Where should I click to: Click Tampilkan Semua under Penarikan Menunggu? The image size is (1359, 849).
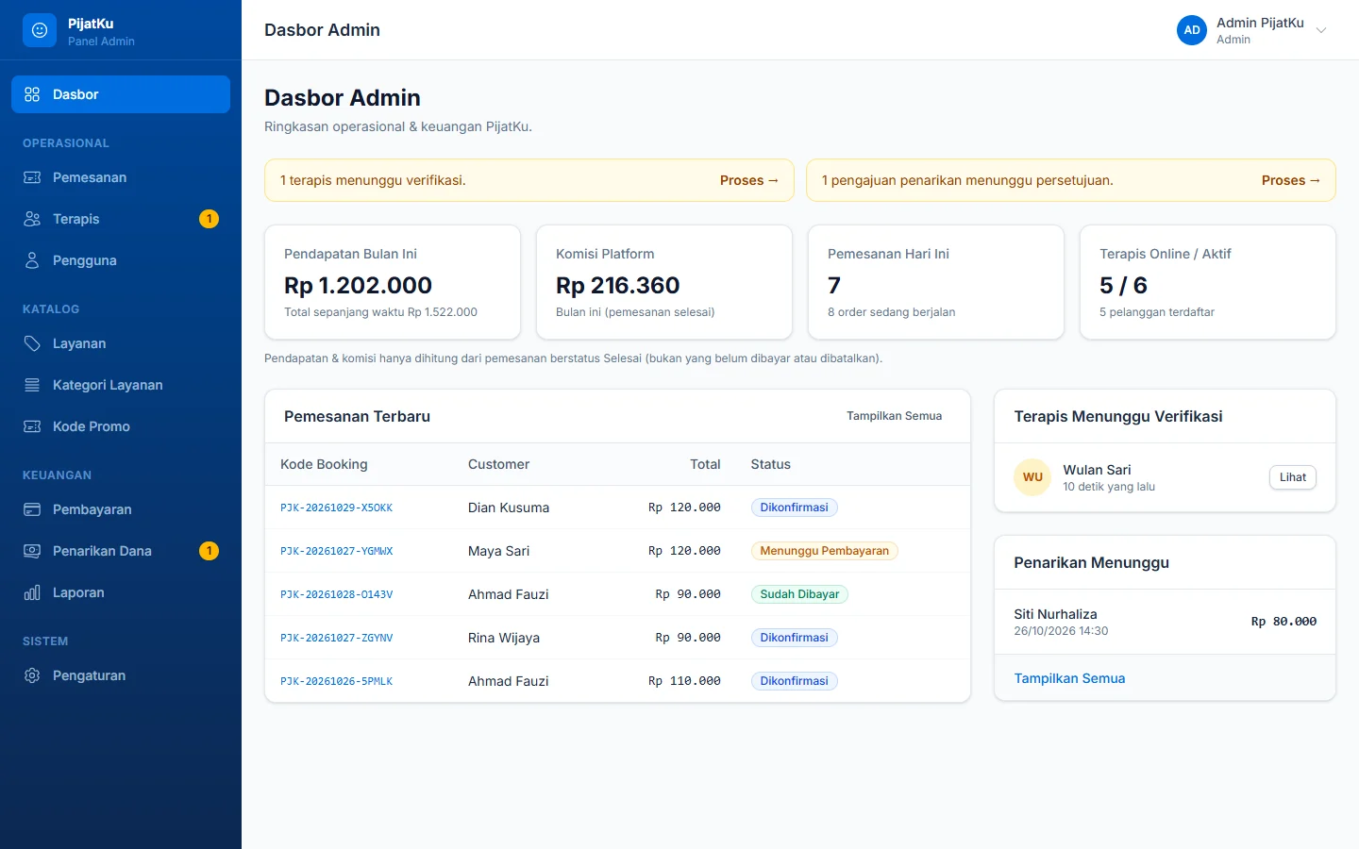point(1069,678)
